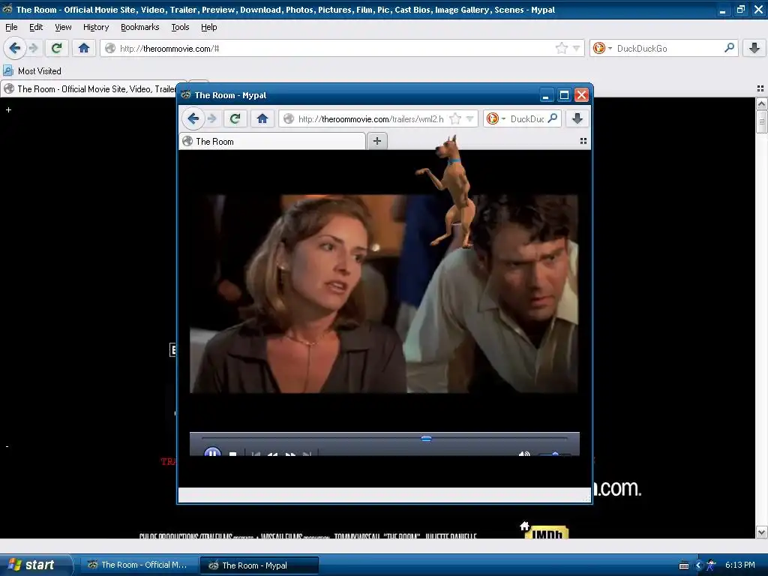Click Forward arrow in popup window
768x576 pixels.
[212, 118]
